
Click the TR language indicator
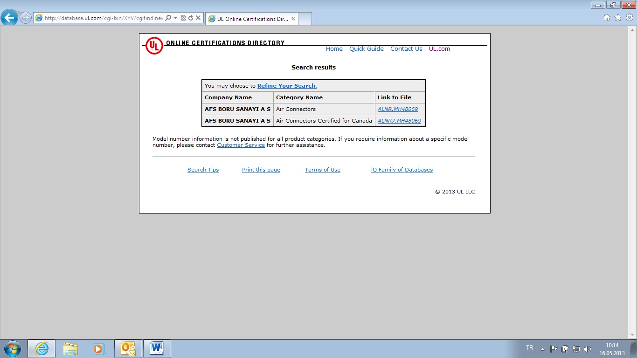click(529, 348)
